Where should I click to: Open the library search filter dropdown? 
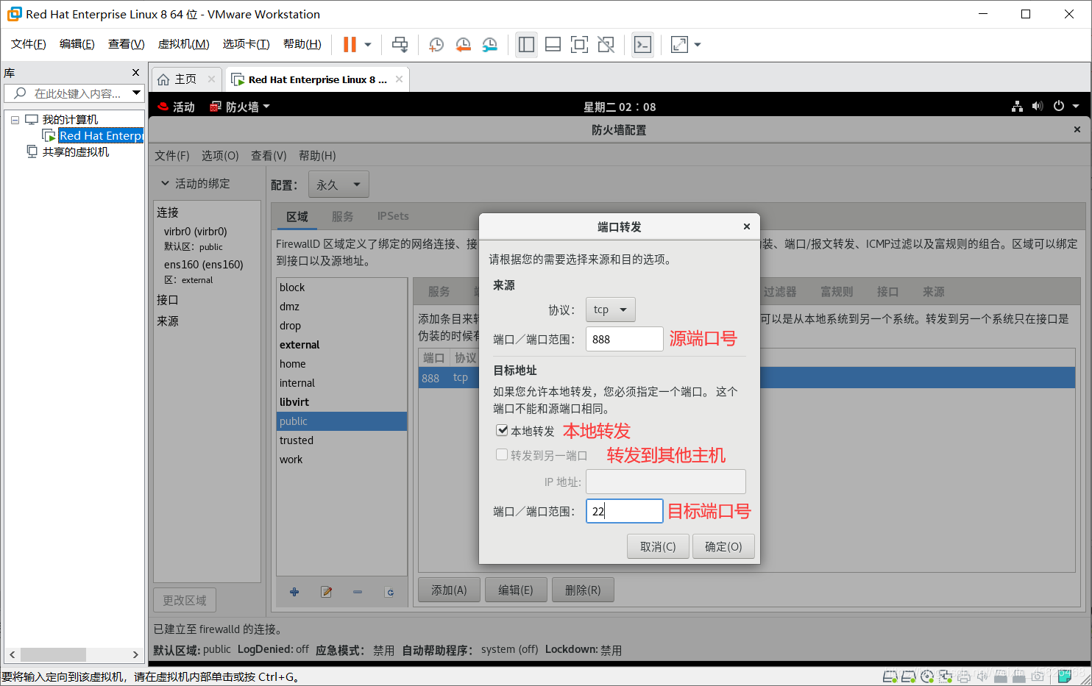pos(136,93)
